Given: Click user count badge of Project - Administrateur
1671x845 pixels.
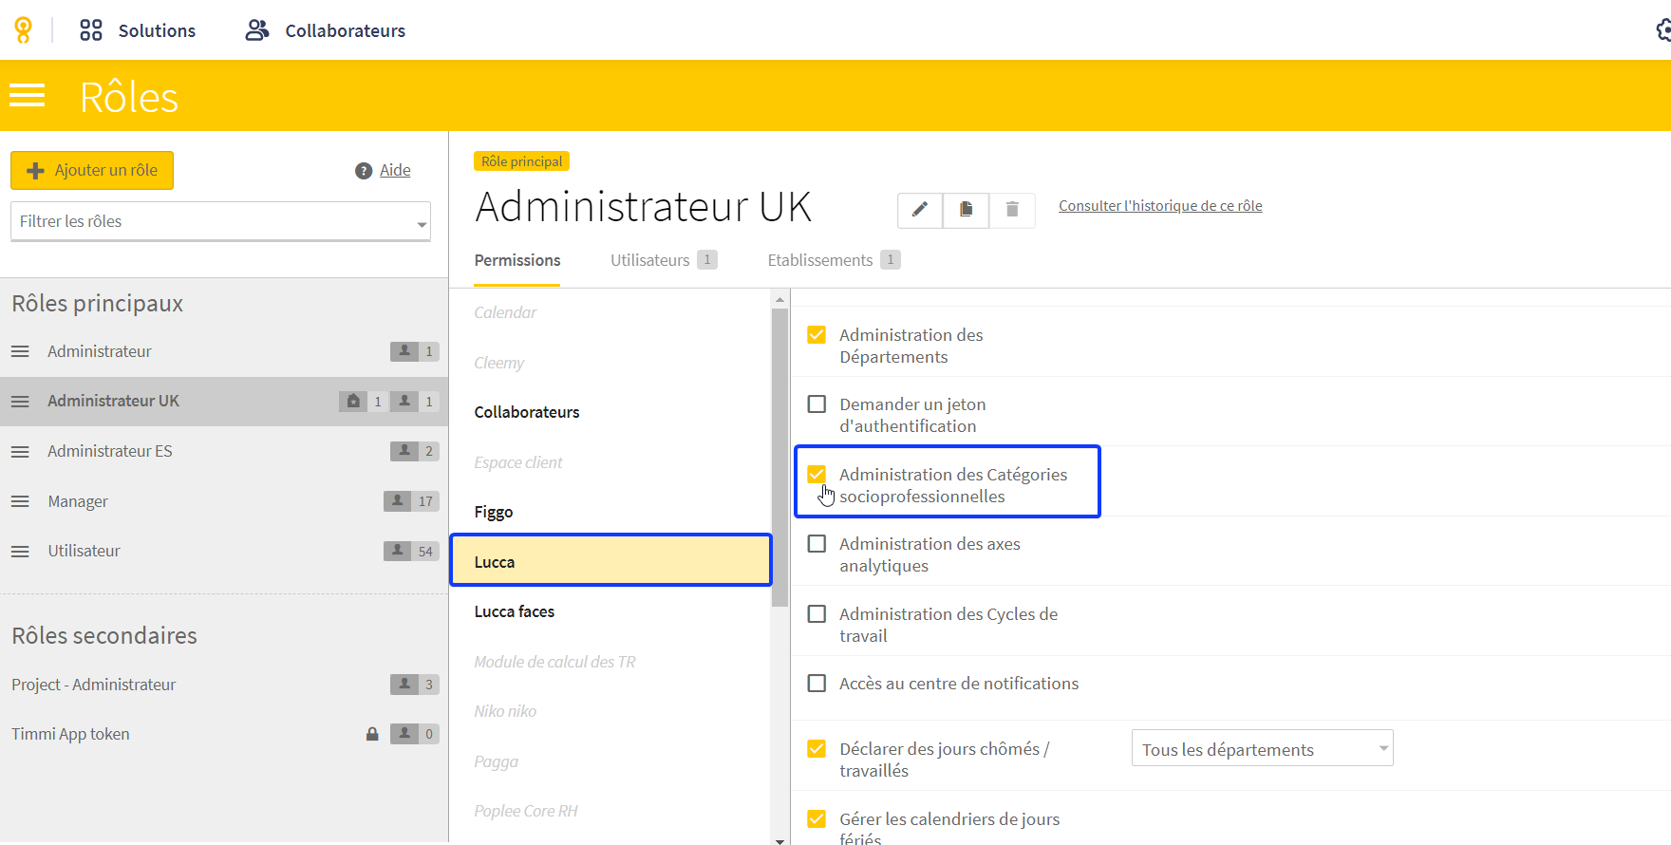Looking at the screenshot, I should [x=415, y=685].
